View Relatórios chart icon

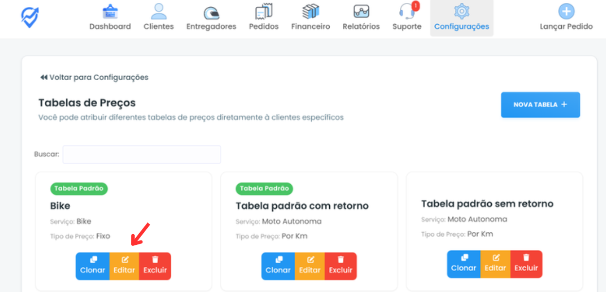tap(361, 12)
